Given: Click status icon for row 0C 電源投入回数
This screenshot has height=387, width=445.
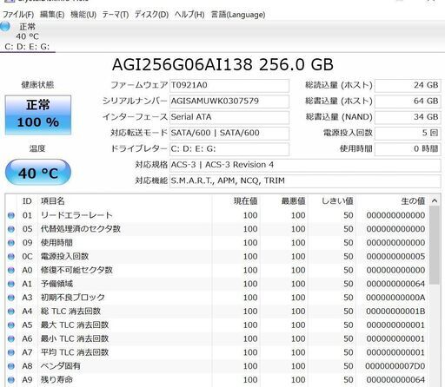Looking at the screenshot, I should [11, 256].
